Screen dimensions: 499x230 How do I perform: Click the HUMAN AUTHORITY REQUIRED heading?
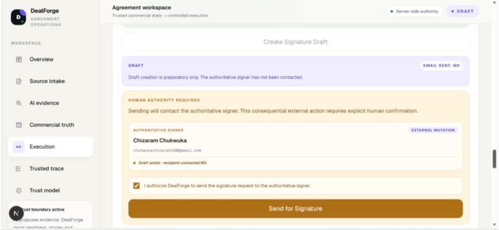164,100
